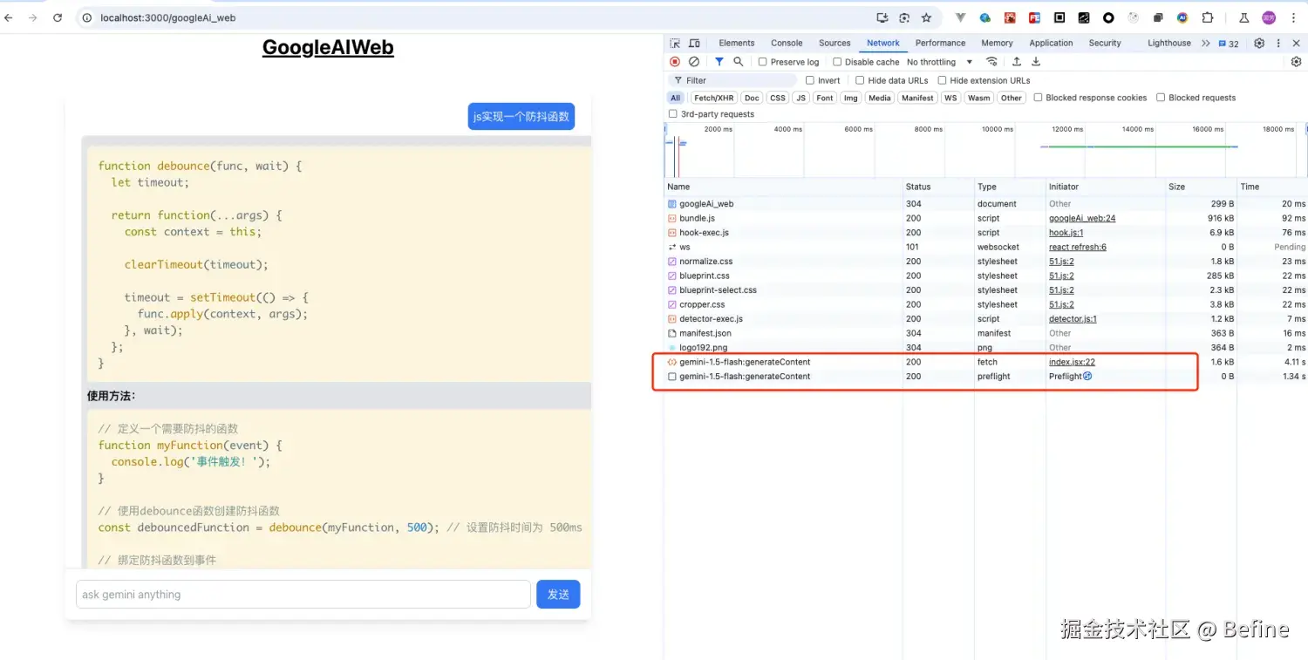Viewport: 1308px width, 660px height.
Task: Open index.jsx:22 initiator link
Action: click(1072, 362)
